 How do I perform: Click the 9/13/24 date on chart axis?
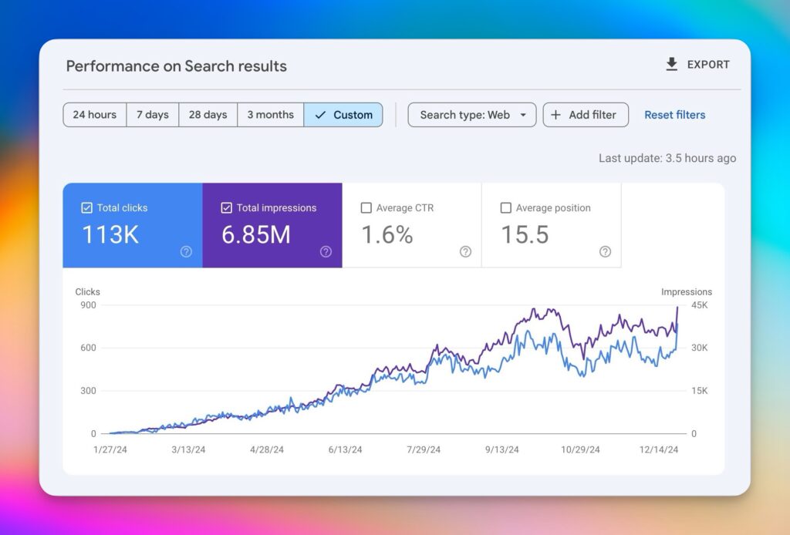[x=501, y=449]
